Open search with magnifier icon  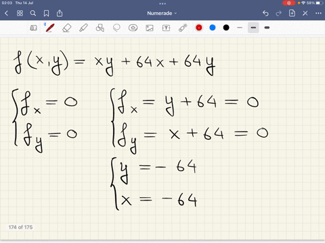coord(33,13)
